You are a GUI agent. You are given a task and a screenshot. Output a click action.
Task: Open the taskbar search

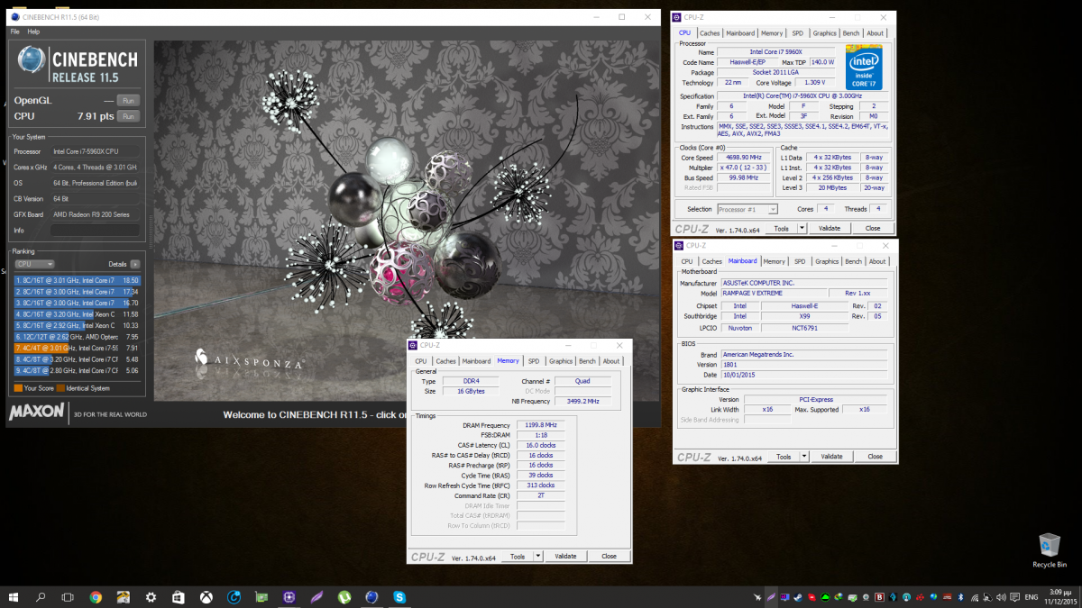click(41, 597)
